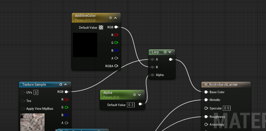Select the M_RostrokarckLarvae node title
266x131 pixels.
click(x=221, y=84)
